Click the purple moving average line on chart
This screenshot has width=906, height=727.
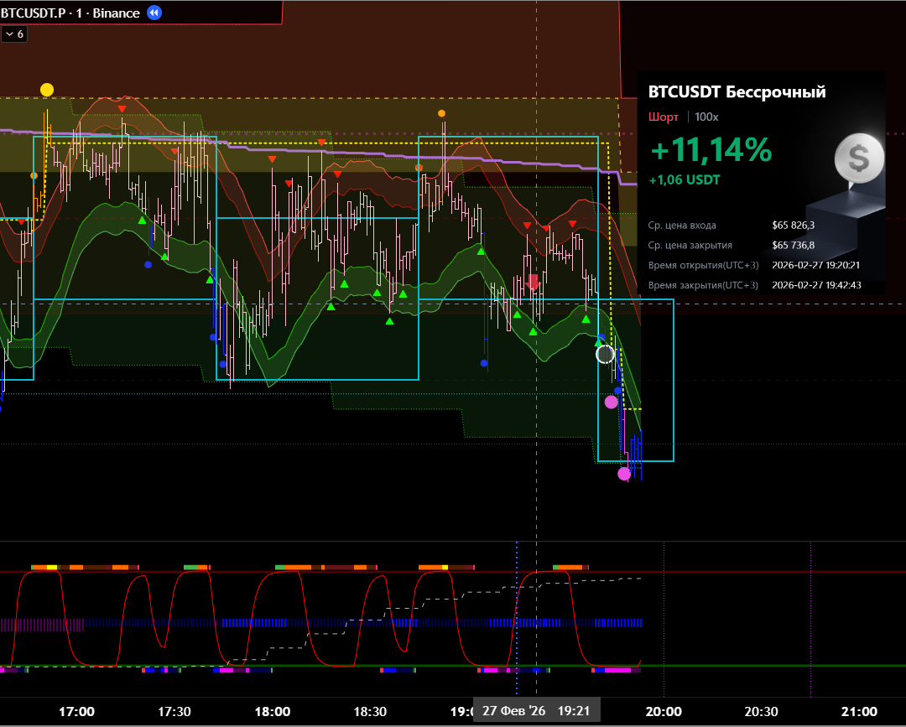336,149
